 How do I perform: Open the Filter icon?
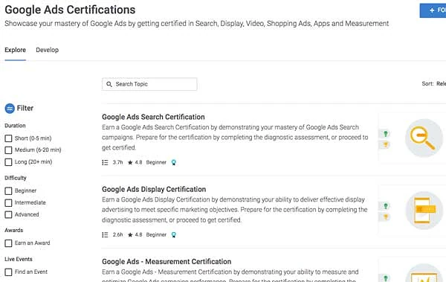tap(10, 108)
